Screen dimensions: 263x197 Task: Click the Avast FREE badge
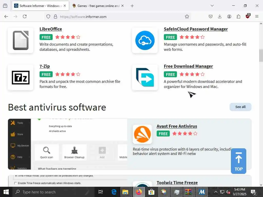click(163, 134)
